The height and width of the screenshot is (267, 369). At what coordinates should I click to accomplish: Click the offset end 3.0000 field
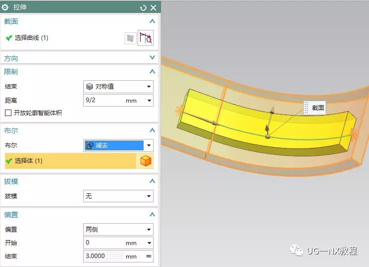[104, 257]
